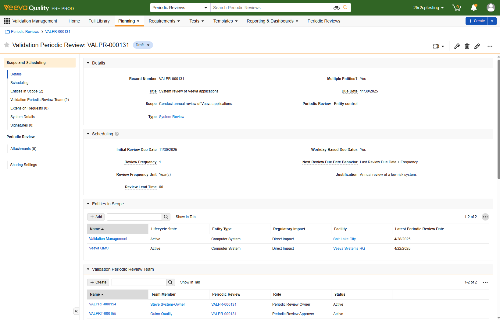The image size is (500, 320).
Task: Click Show in Tab for Entities in Scope
Action: coord(186,217)
